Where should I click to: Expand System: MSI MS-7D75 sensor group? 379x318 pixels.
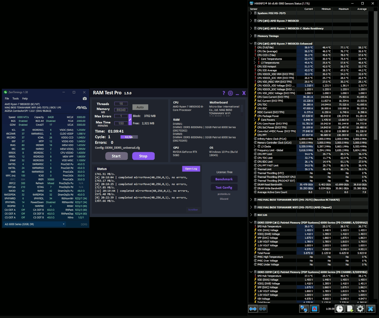251,13
